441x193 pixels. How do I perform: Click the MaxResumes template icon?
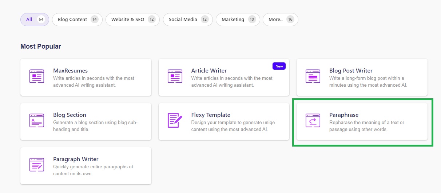pos(36,77)
